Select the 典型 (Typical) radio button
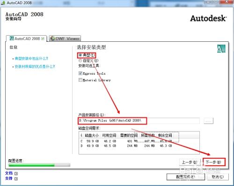 coord(80,55)
